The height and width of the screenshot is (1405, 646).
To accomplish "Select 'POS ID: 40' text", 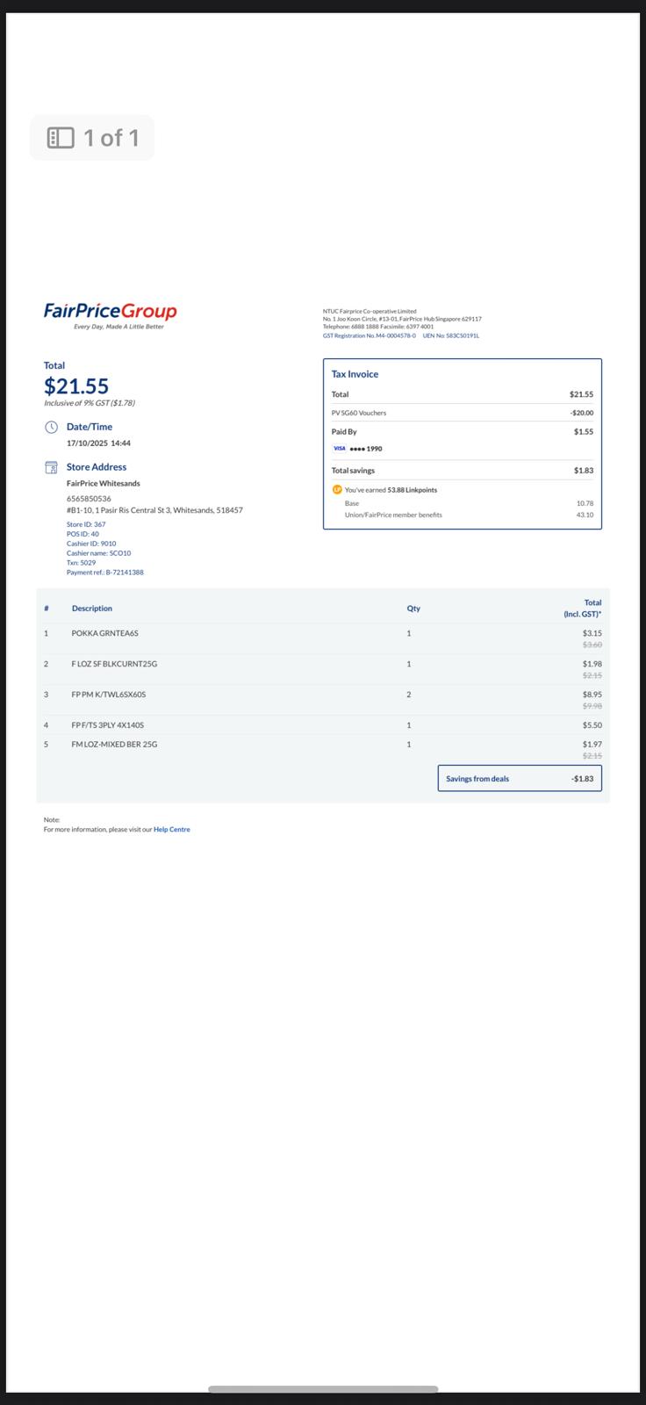I will click(83, 534).
